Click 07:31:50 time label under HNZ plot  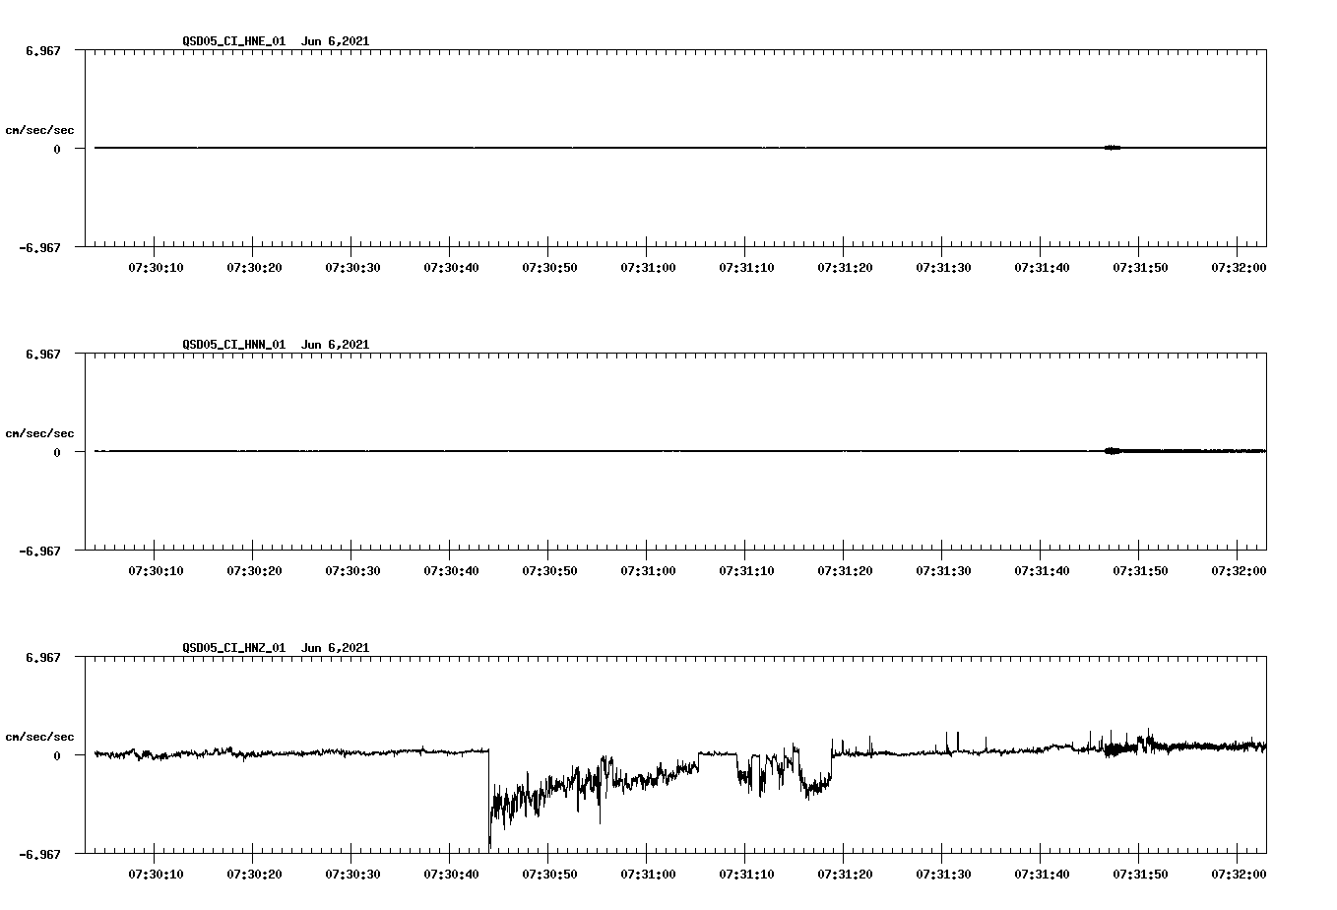pos(1140,874)
